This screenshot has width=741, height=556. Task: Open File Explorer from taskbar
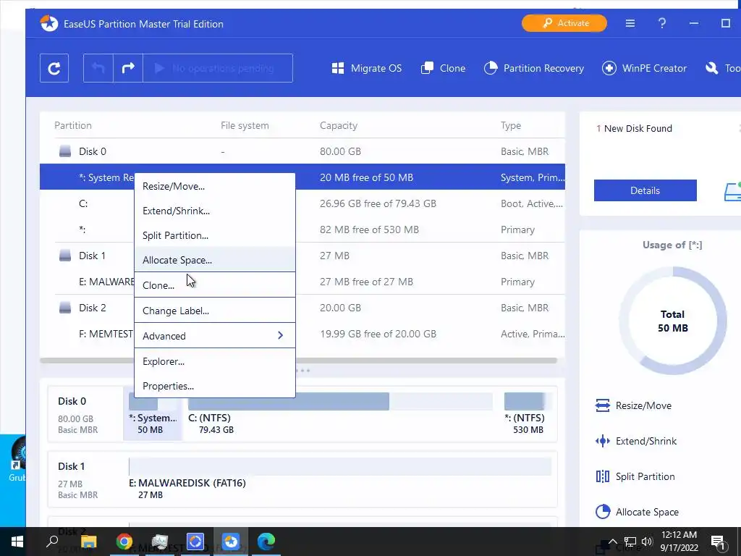[88, 542]
